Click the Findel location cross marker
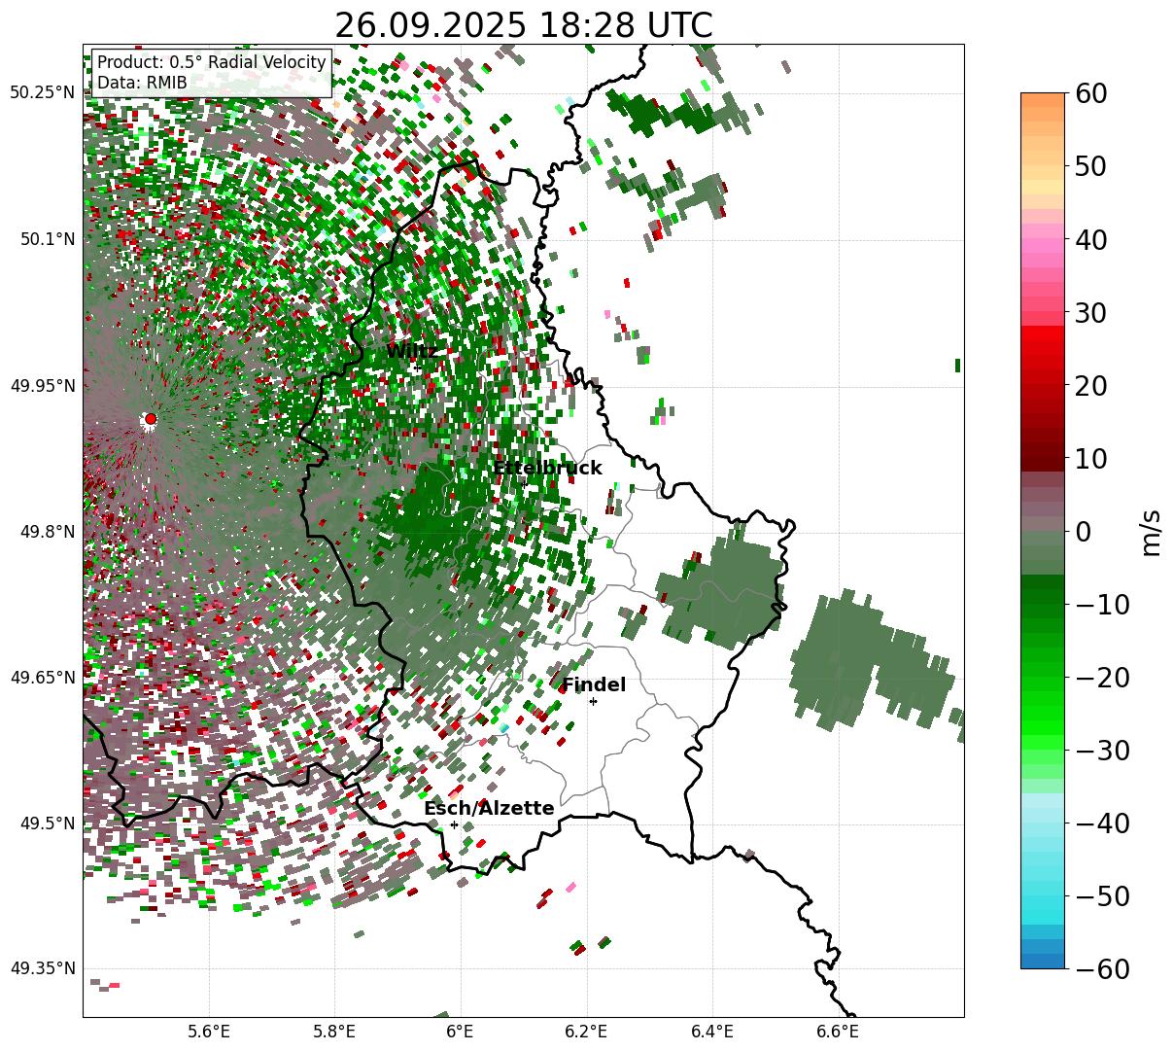This screenshot has width=1173, height=1051. 593,701
